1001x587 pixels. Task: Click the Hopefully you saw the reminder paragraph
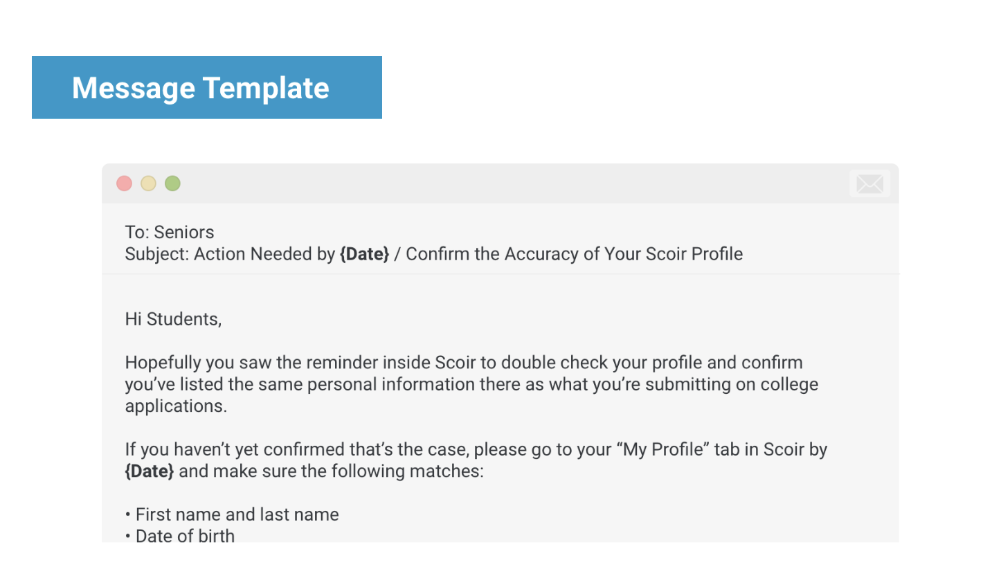tap(471, 384)
